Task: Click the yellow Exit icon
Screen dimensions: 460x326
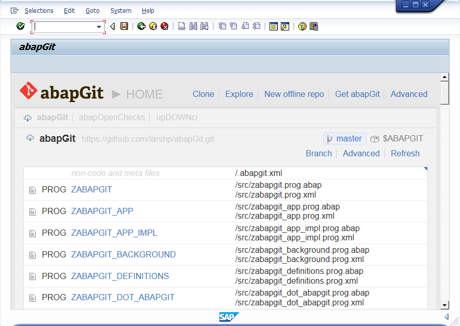Action: (153, 26)
